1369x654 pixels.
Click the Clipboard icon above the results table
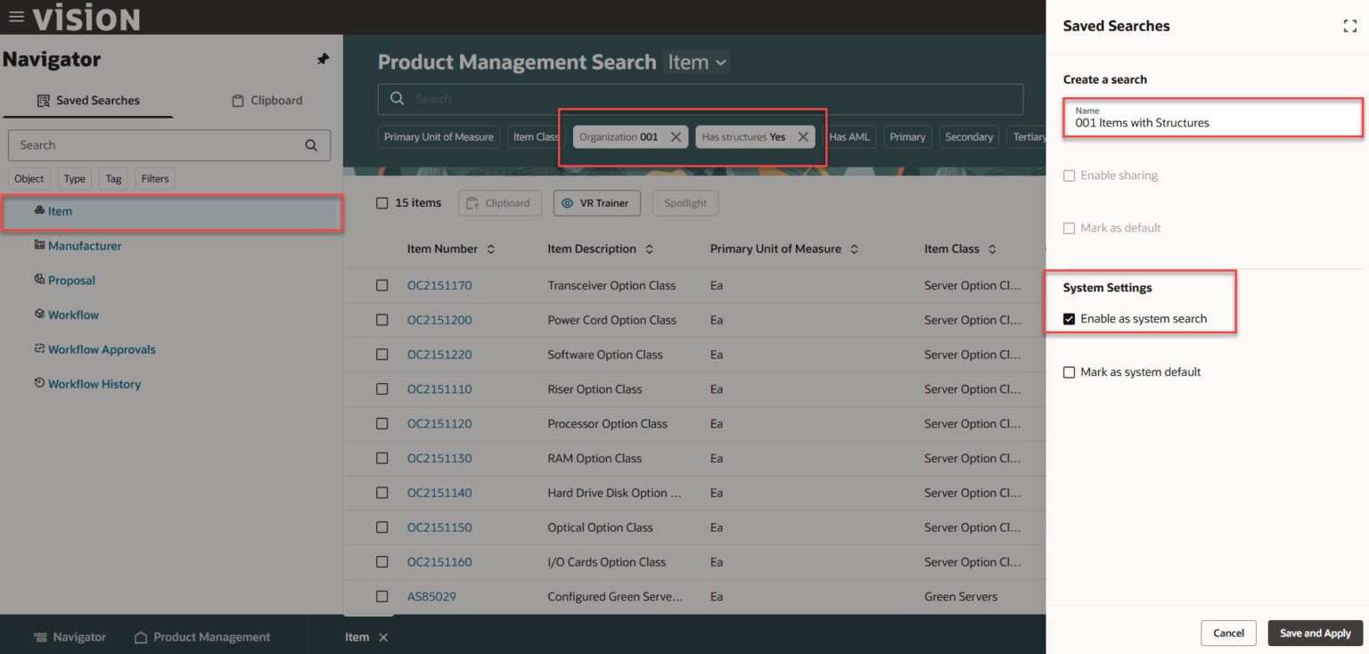(x=500, y=202)
